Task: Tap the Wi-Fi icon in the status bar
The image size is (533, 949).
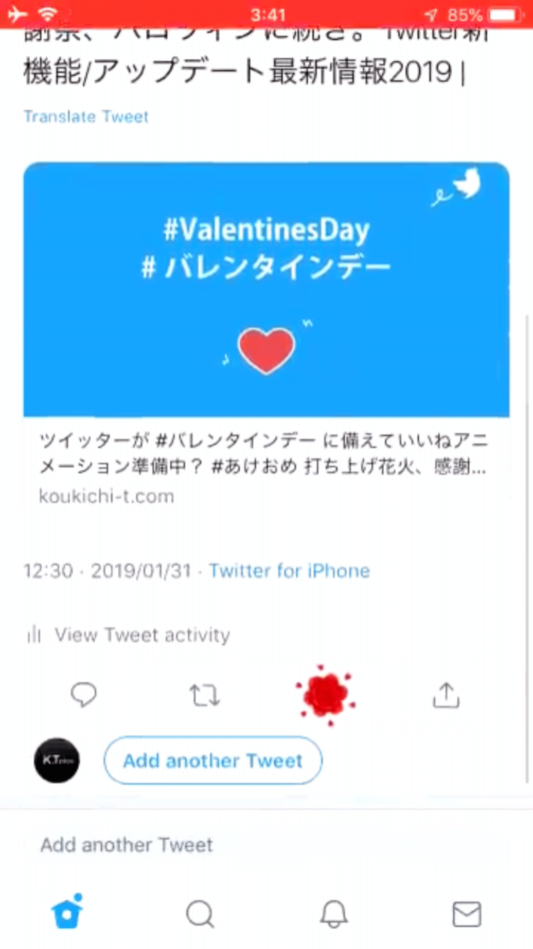Action: pos(47,14)
